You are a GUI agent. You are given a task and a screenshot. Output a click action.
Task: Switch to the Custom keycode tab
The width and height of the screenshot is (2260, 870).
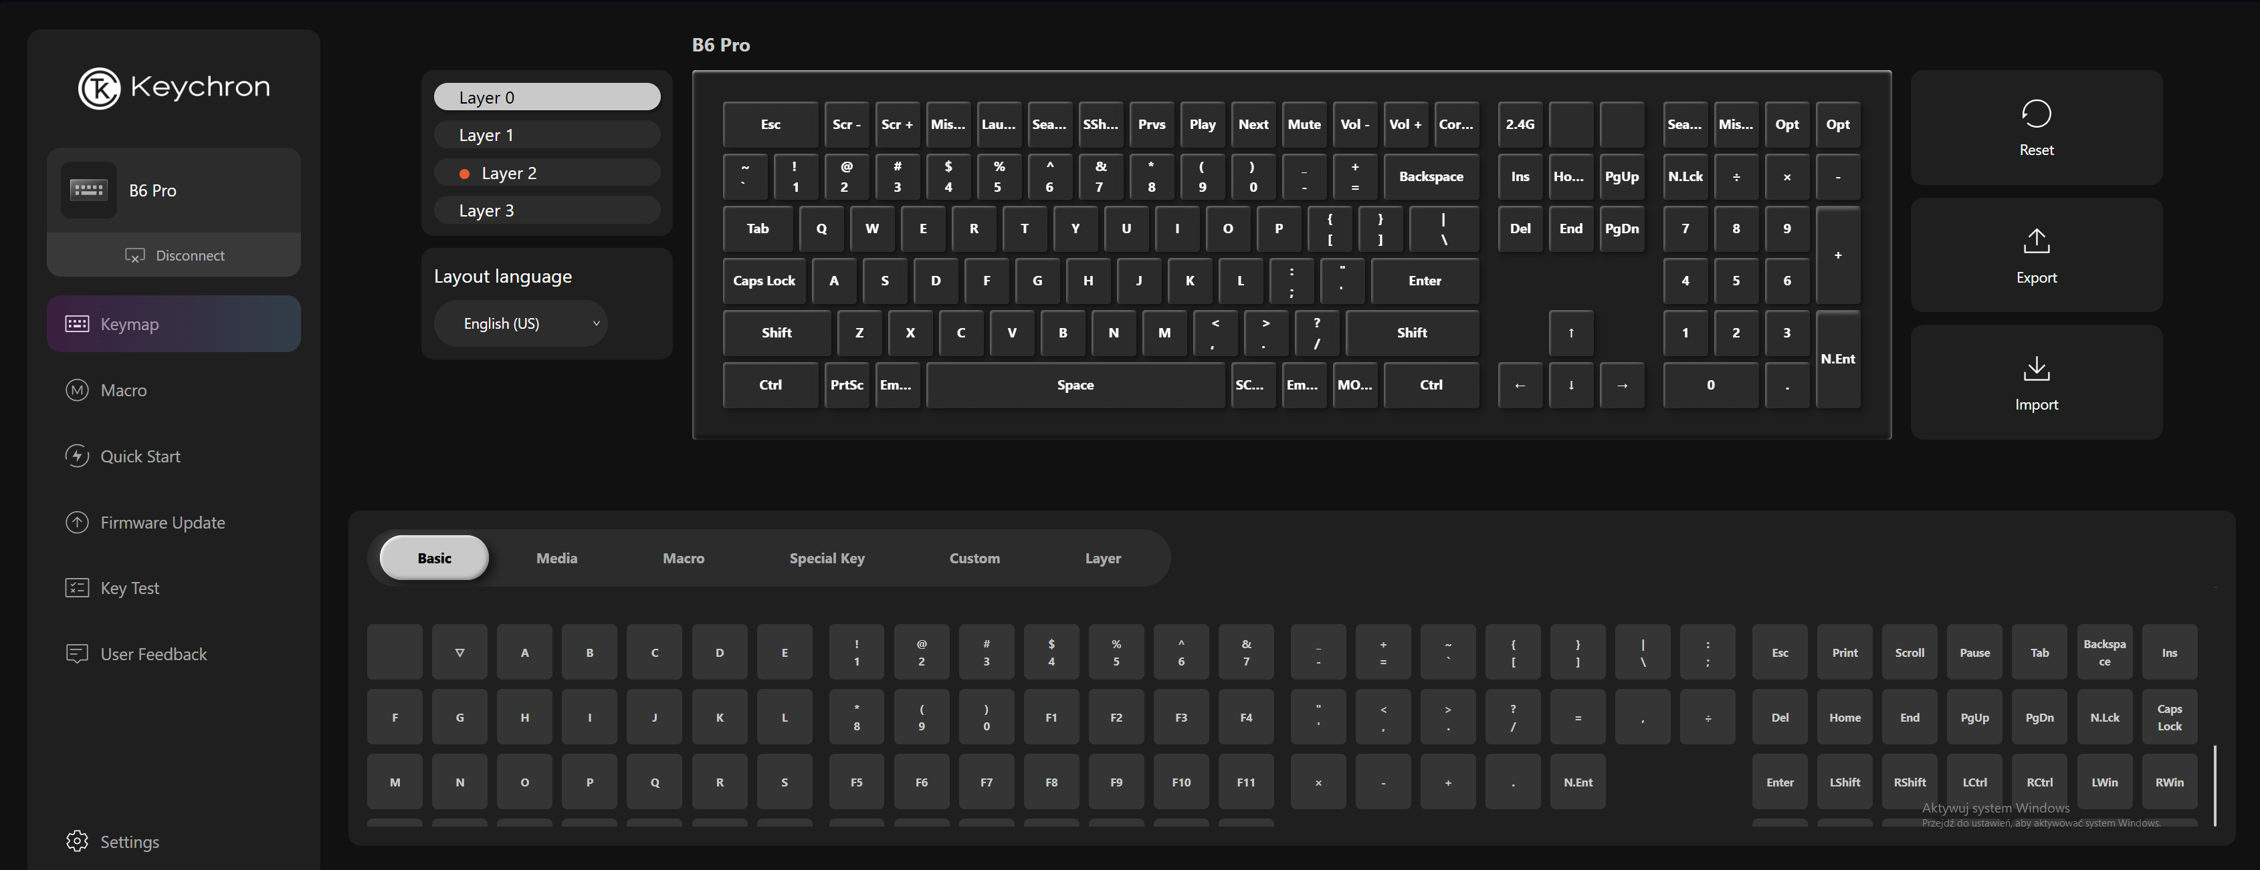coord(974,558)
